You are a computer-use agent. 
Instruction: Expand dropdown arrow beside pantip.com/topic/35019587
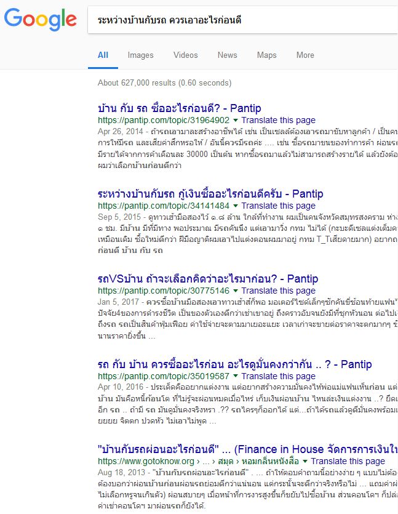pyautogui.click(x=235, y=376)
